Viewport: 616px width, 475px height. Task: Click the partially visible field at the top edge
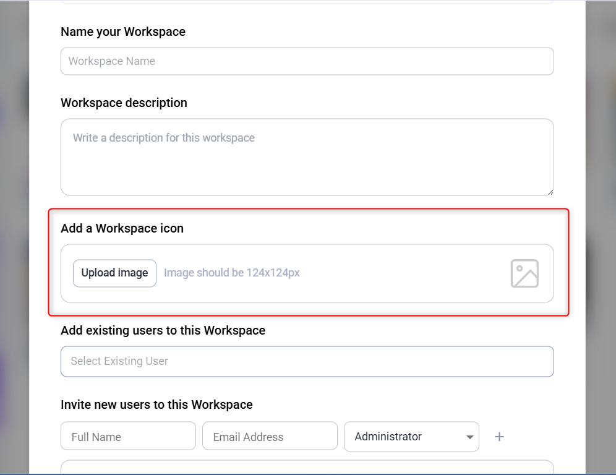307,2
